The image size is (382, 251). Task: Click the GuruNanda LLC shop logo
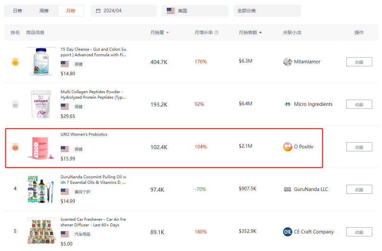288,189
